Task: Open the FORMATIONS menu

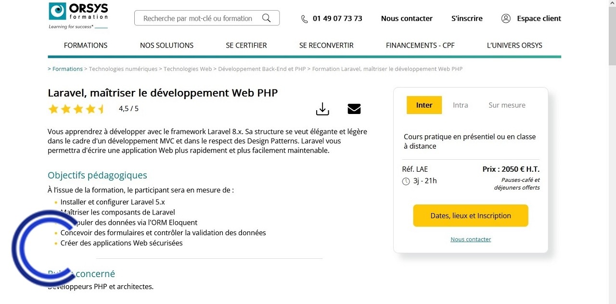Action: 86,45
